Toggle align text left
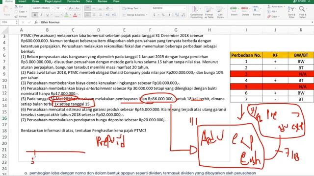Viewport: 314px width, 176px height. coord(87,15)
